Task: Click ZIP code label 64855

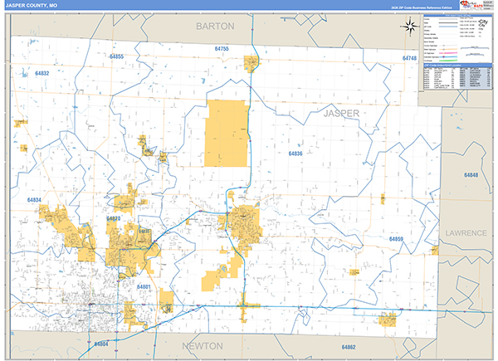Action: click(x=116, y=56)
